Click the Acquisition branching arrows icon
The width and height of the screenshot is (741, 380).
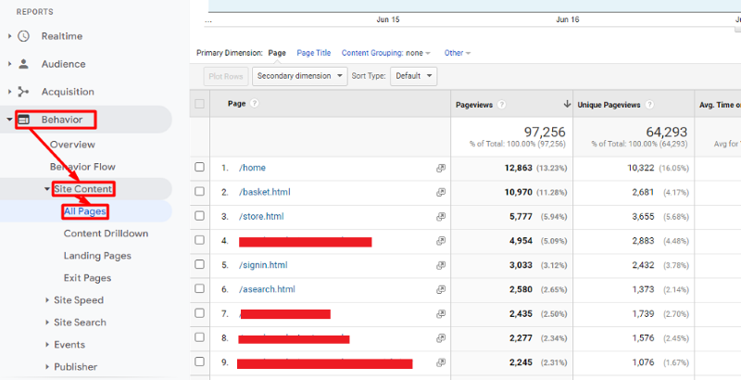23,92
